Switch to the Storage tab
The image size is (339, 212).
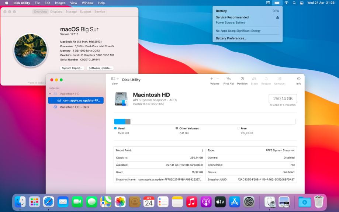click(71, 12)
